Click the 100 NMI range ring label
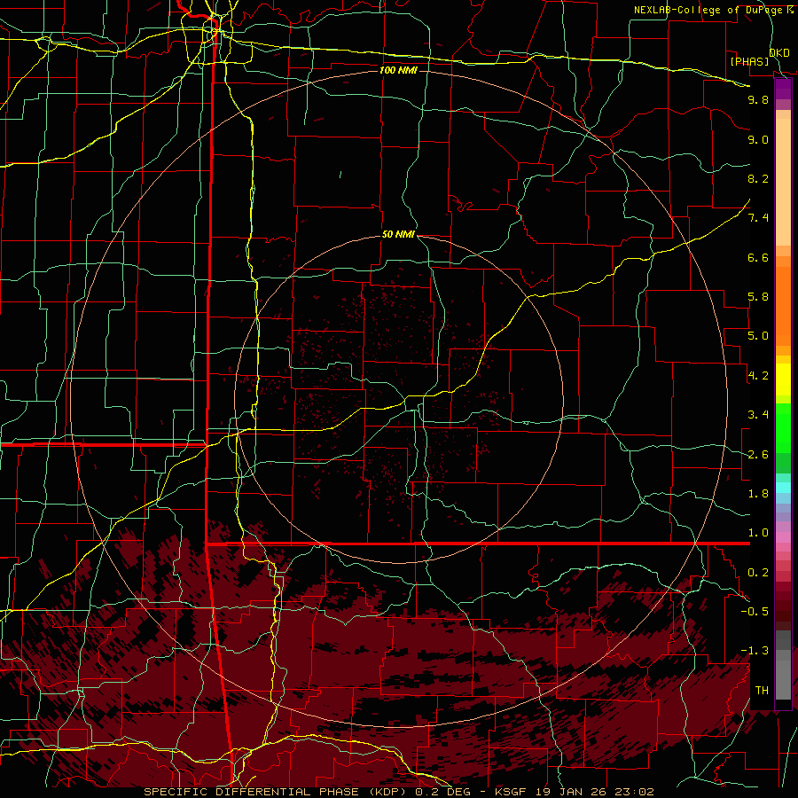The height and width of the screenshot is (798, 798). click(x=398, y=70)
